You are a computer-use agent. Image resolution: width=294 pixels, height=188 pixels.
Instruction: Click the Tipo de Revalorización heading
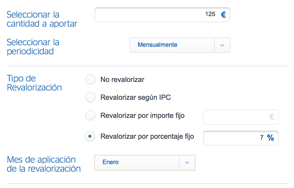click(x=34, y=83)
